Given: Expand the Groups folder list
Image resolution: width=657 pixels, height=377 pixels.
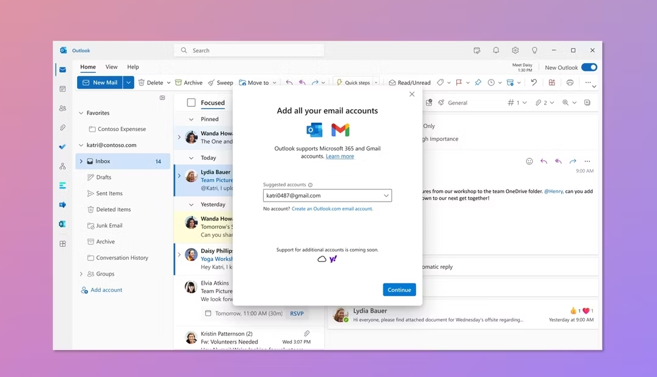Looking at the screenshot, I should (x=81, y=274).
